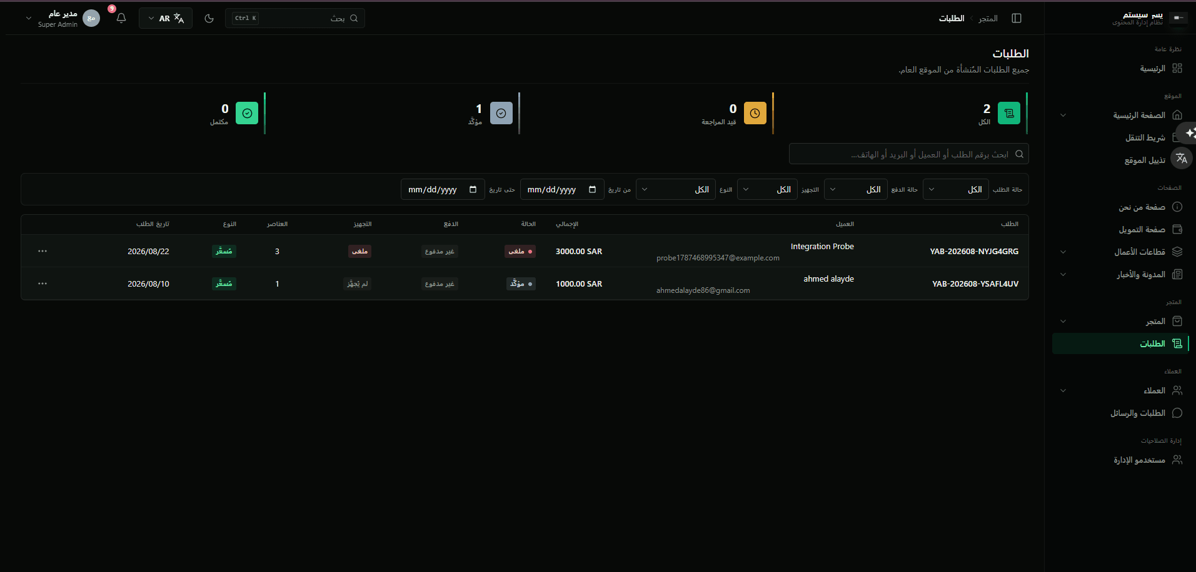The width and height of the screenshot is (1196, 572).
Task: Expand المتجر sidebar section
Action: (x=1122, y=321)
